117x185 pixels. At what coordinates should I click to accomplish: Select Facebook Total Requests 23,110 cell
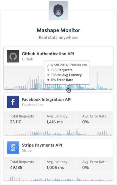(x=22, y=119)
